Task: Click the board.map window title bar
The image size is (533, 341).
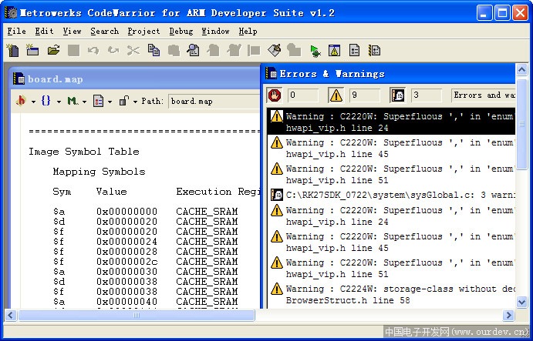Action: coord(135,79)
